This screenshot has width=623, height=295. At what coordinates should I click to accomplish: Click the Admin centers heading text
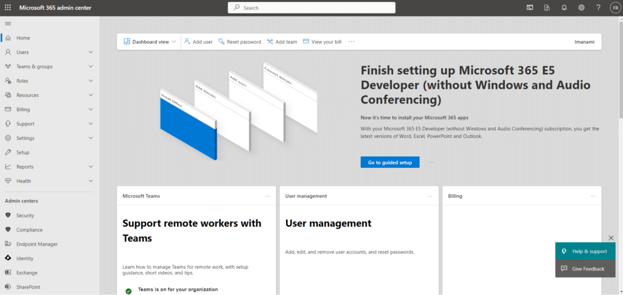[x=21, y=201]
